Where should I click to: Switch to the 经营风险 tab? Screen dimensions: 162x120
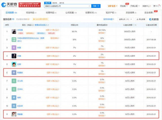pyautogui.click(x=51, y=13)
